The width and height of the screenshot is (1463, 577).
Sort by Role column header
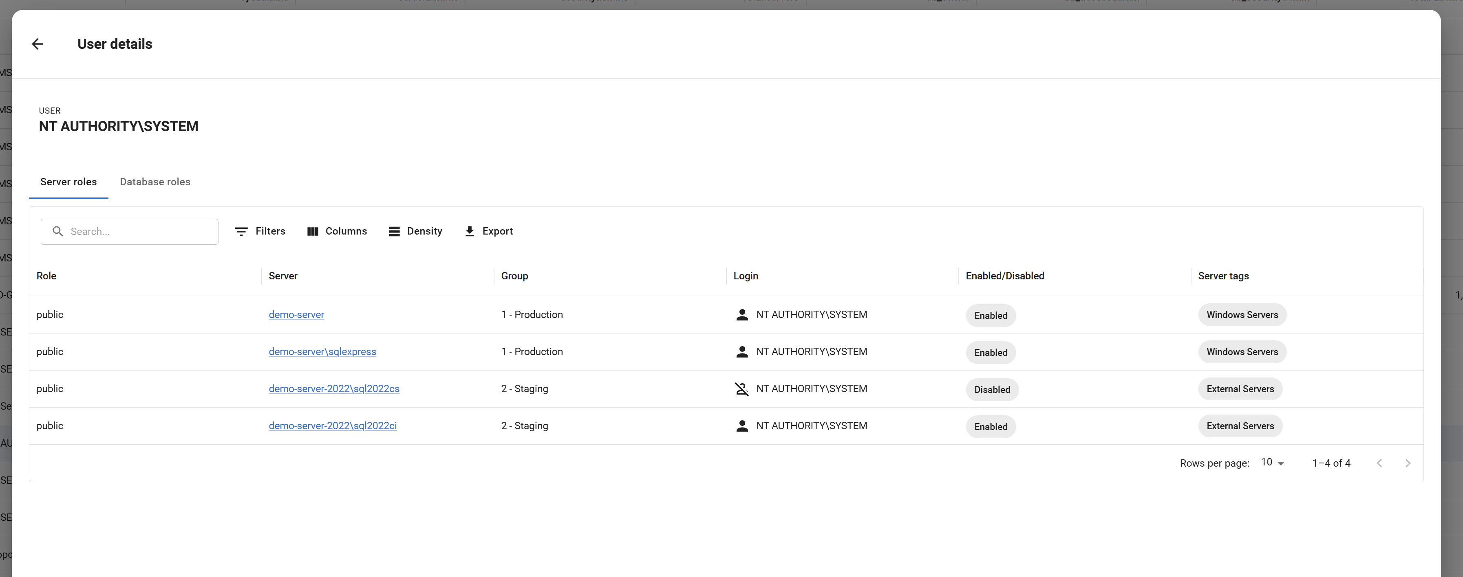46,276
